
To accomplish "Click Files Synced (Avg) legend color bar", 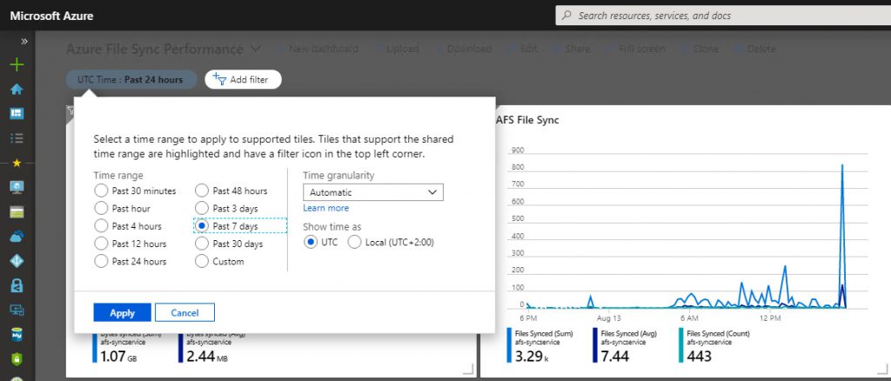I will pos(595,344).
